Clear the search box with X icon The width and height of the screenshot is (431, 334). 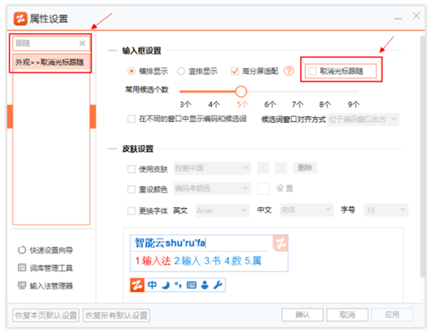pos(82,43)
